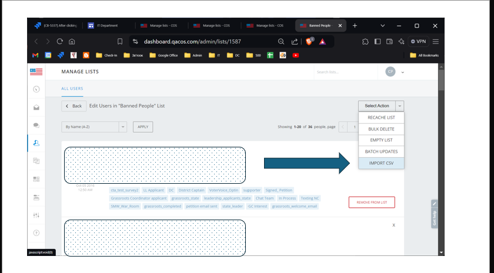Toggle the VPN button in browser toolbar
This screenshot has width=494, height=273.
tap(418, 42)
